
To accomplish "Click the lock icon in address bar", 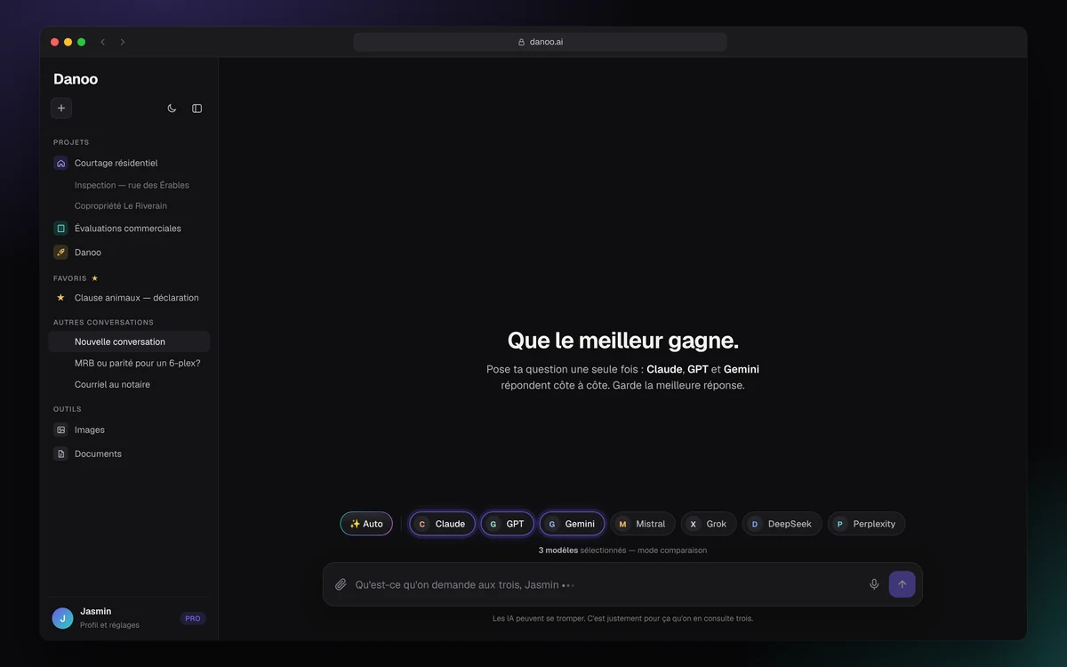I will click(x=522, y=42).
